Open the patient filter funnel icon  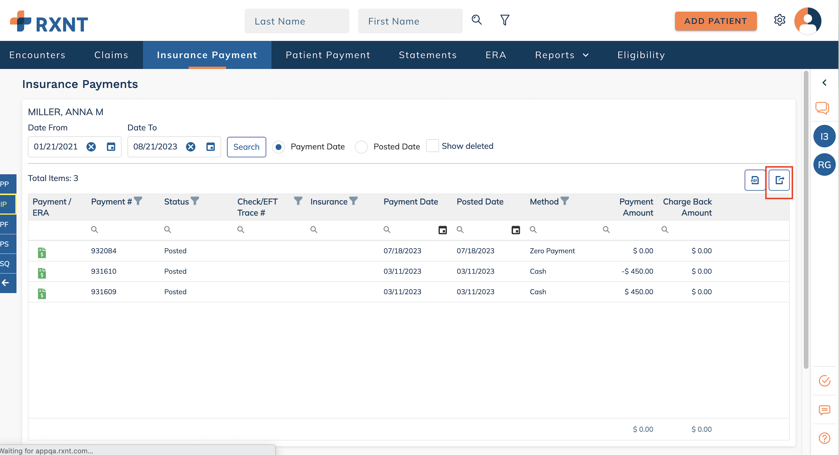point(505,20)
